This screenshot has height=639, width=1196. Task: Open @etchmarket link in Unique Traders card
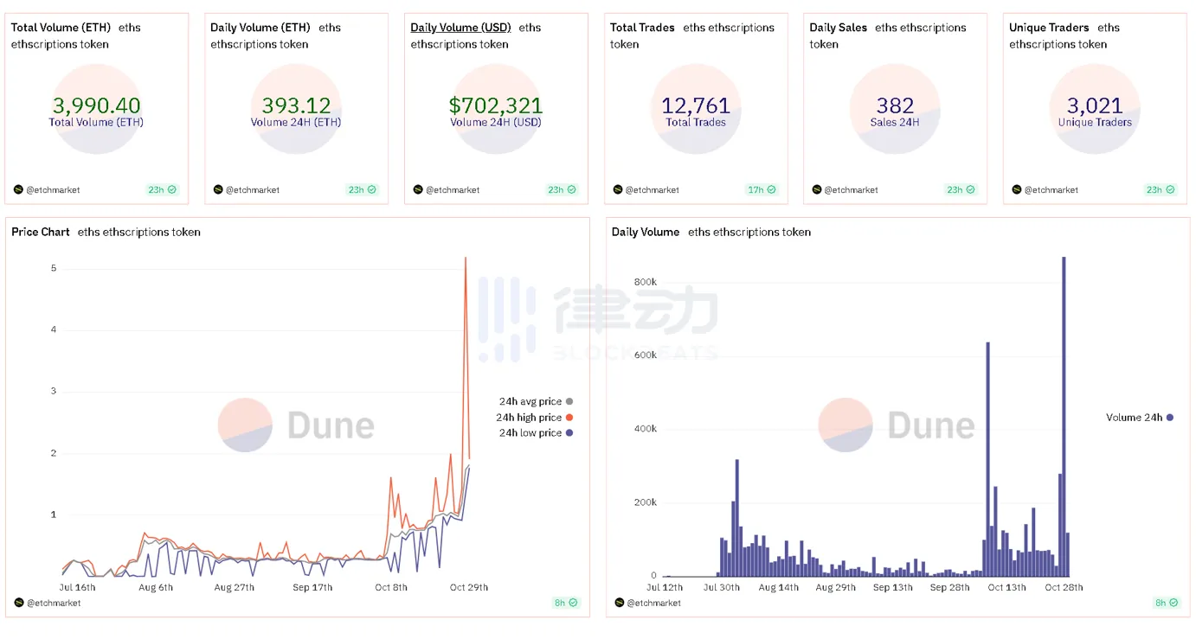point(1051,190)
